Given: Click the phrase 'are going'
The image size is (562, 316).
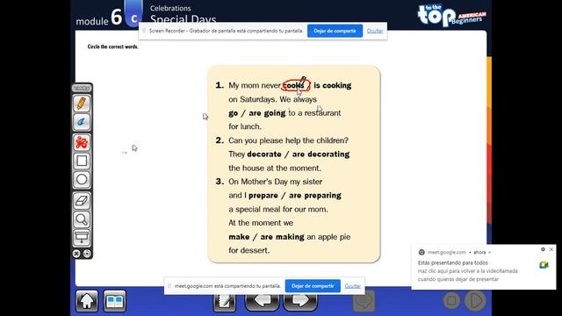Looking at the screenshot, I should click(x=267, y=113).
